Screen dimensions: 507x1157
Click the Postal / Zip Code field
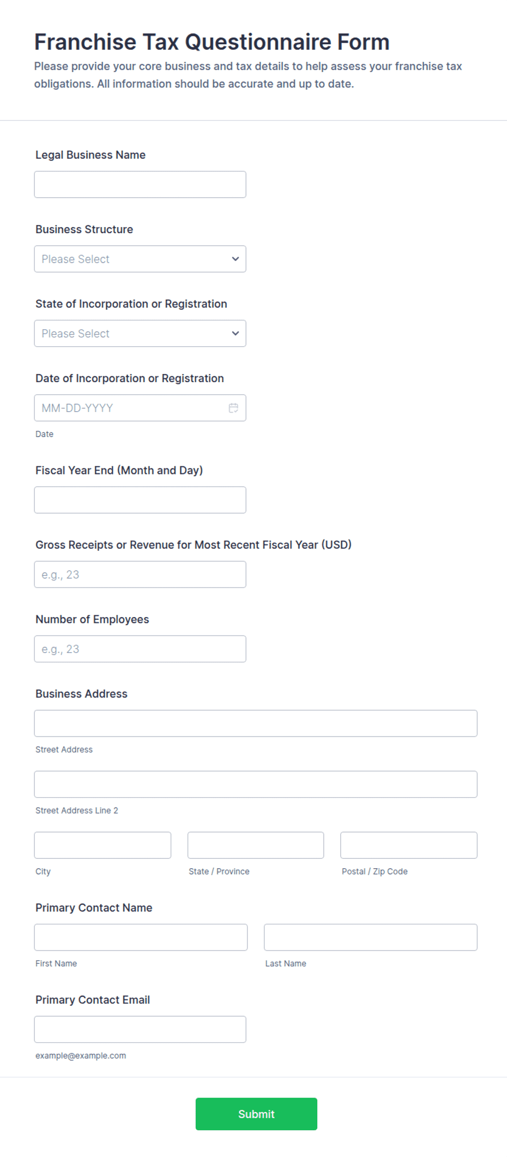(x=409, y=845)
